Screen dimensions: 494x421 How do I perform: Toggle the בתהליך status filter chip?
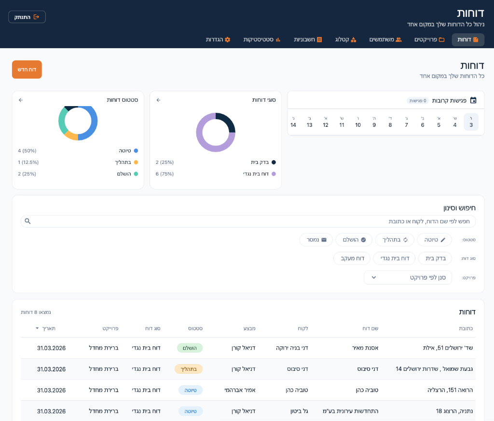point(395,240)
